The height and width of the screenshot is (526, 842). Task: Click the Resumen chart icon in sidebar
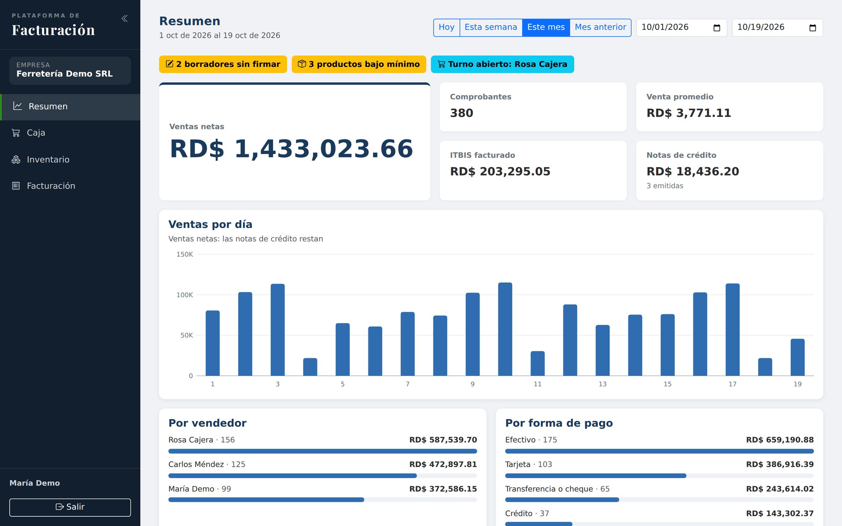point(17,106)
